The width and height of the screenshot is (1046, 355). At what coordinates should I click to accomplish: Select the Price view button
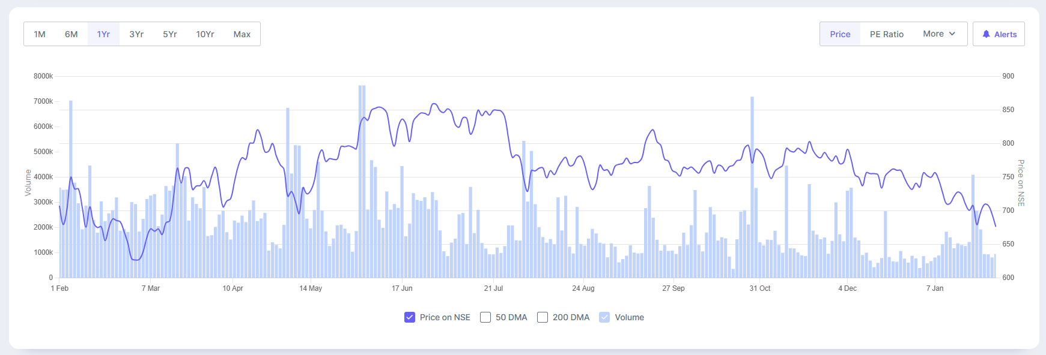pyautogui.click(x=840, y=34)
